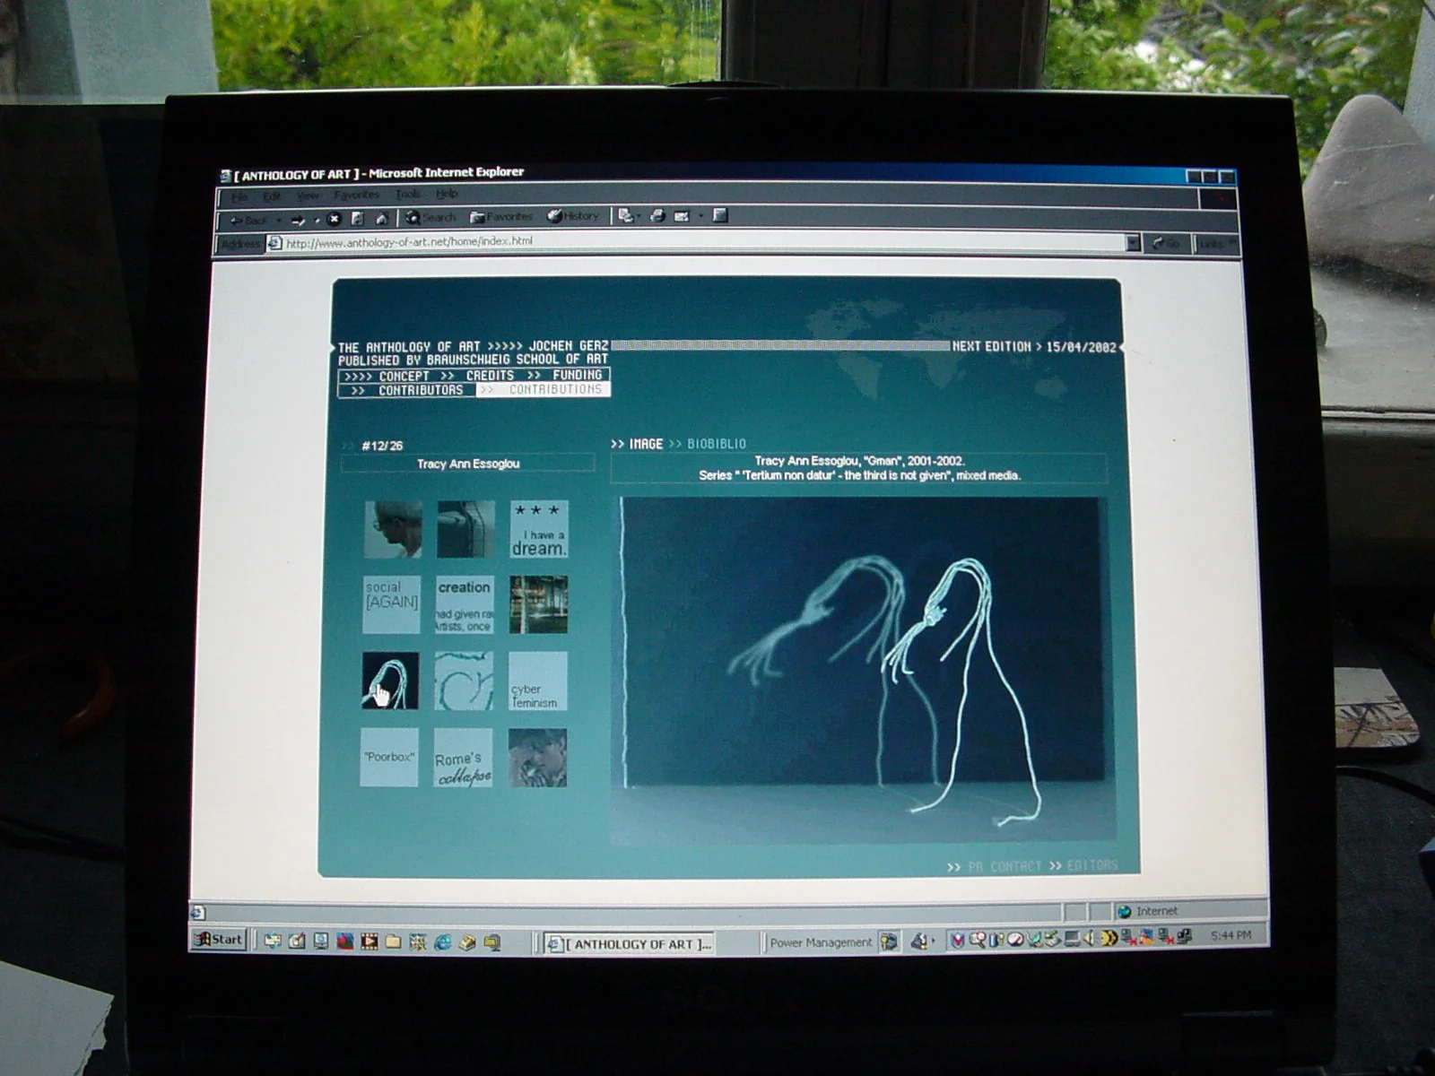
Task: Open the 'creation' thumbnail
Action: (x=465, y=604)
